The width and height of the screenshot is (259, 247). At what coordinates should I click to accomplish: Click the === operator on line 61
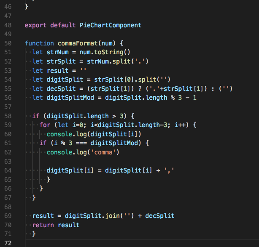81,143
